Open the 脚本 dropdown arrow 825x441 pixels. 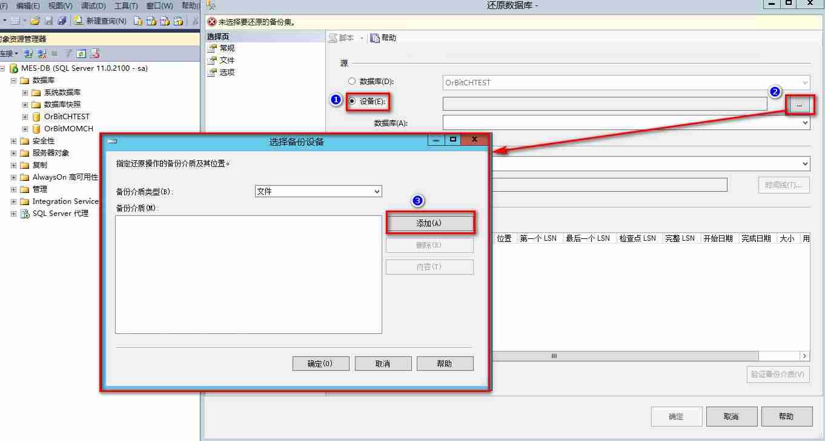(362, 38)
